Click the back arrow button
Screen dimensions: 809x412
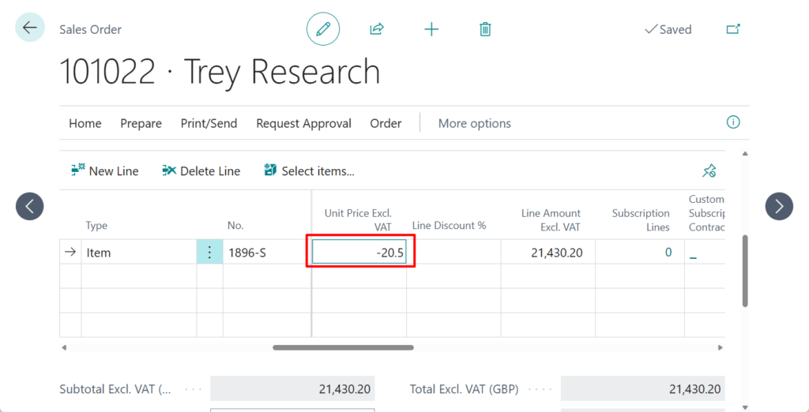click(x=30, y=28)
